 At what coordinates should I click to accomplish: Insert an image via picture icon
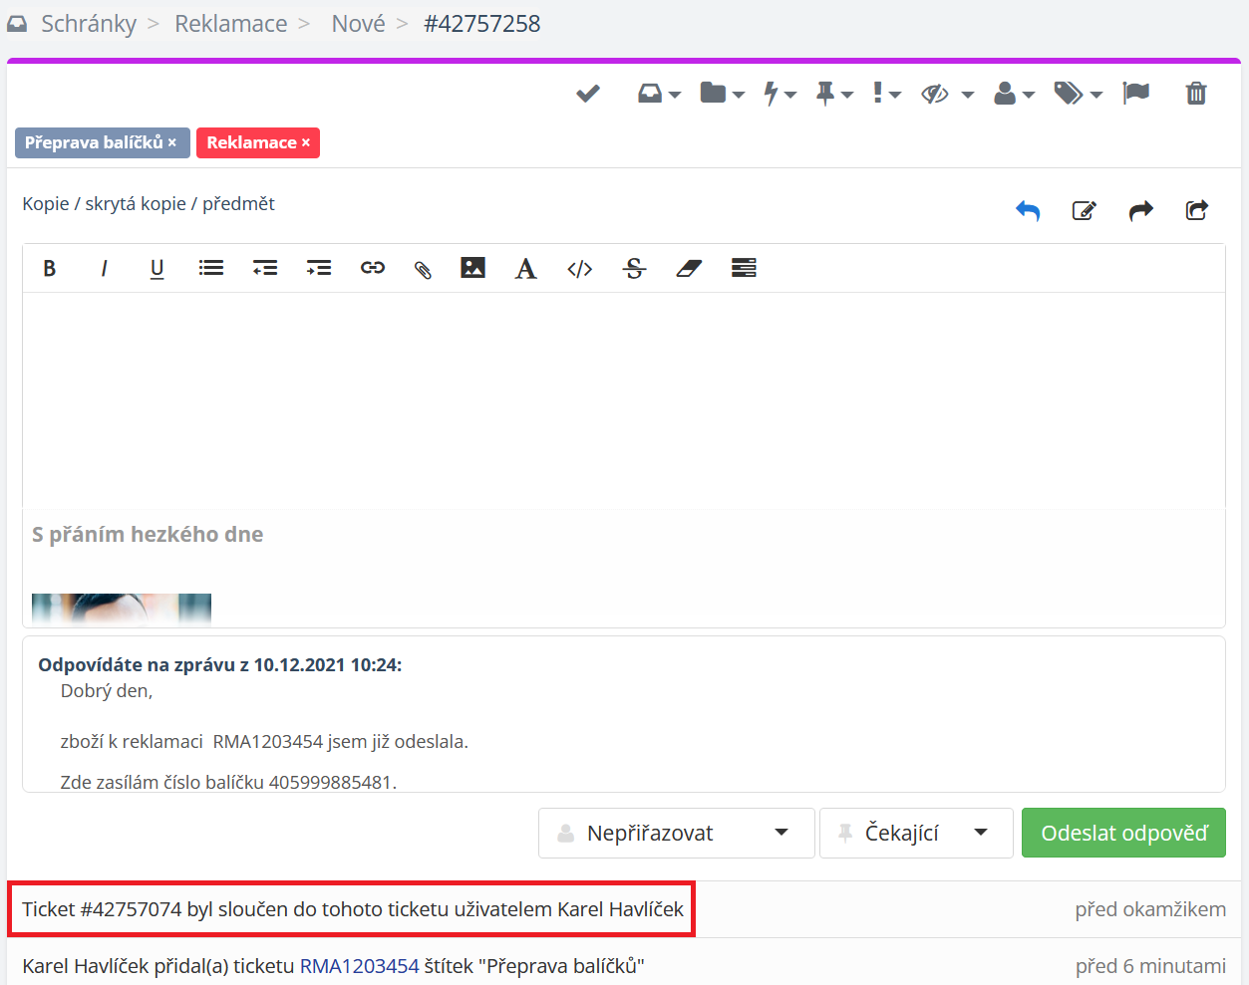click(x=472, y=267)
